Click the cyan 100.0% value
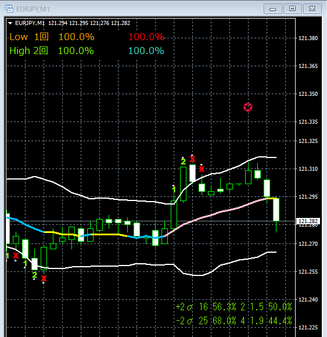 146,51
